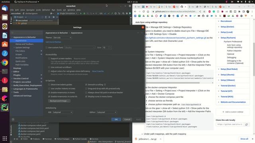Viewport: 255px width, 143px height.
Task: Toggle Support screen readers checkbox
Action: point(49,58)
